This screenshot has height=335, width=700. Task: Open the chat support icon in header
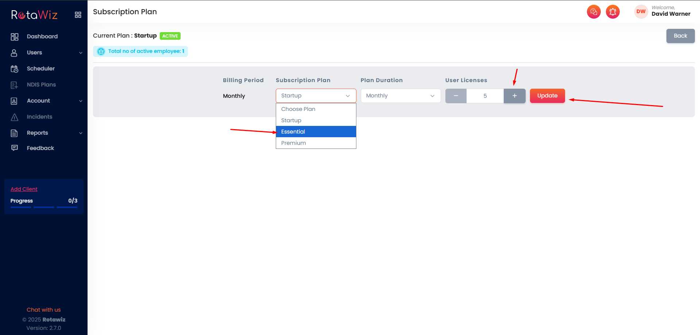coord(593,12)
